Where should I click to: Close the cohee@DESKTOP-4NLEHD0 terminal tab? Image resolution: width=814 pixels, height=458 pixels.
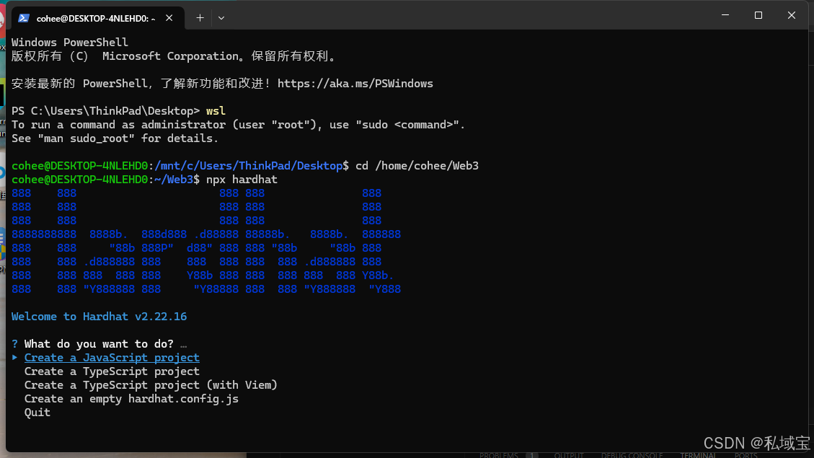click(x=169, y=18)
